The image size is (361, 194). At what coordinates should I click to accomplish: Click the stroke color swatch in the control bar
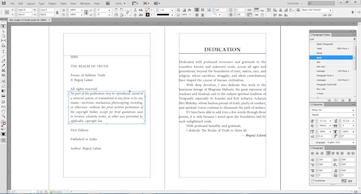coord(148,15)
